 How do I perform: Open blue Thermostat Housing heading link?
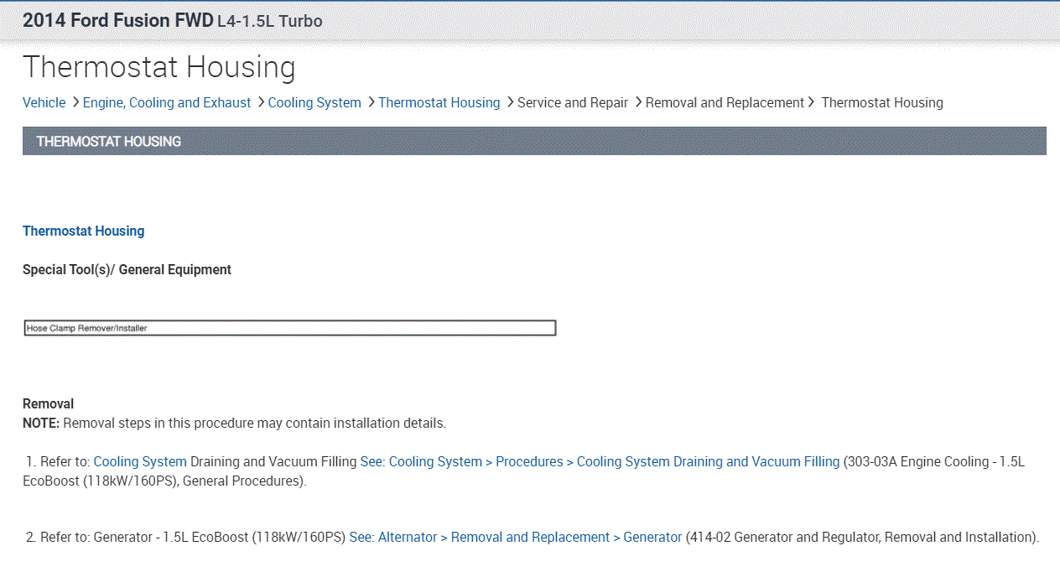[x=83, y=231]
